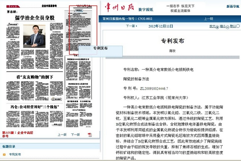This screenshot has height=161, width=241.
Task: Click the default size circle icon
Action: 238,26
